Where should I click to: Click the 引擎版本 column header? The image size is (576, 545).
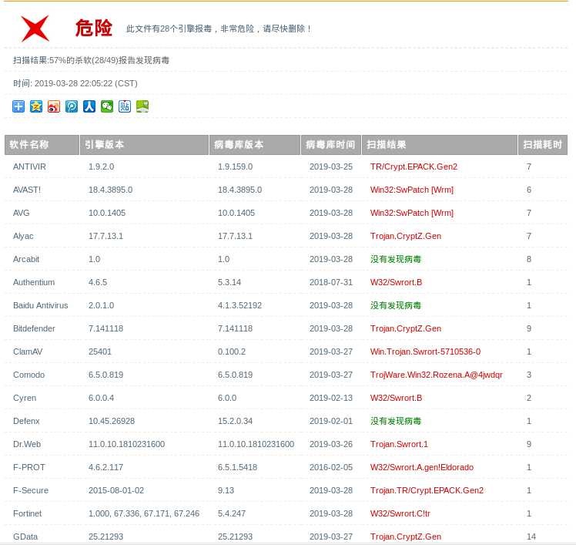click(144, 144)
